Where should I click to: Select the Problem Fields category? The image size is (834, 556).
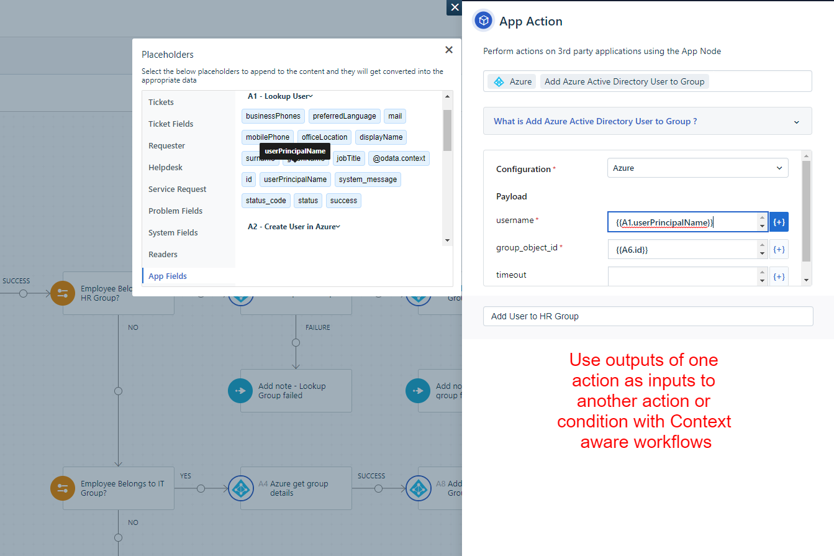(189, 211)
